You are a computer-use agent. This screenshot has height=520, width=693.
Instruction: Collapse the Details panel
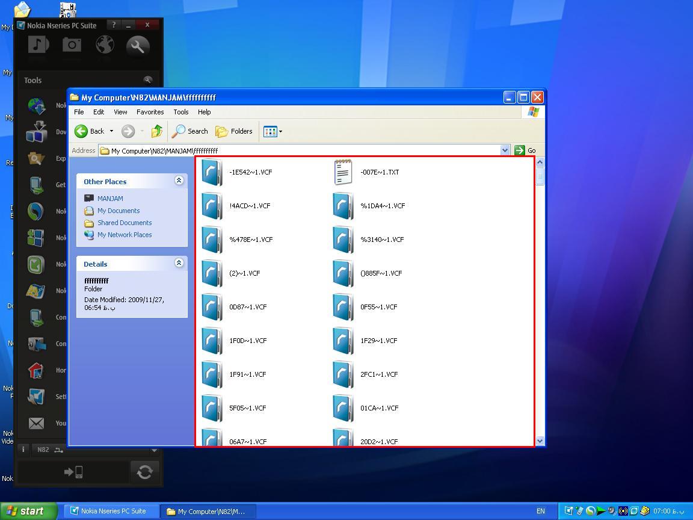pyautogui.click(x=179, y=263)
